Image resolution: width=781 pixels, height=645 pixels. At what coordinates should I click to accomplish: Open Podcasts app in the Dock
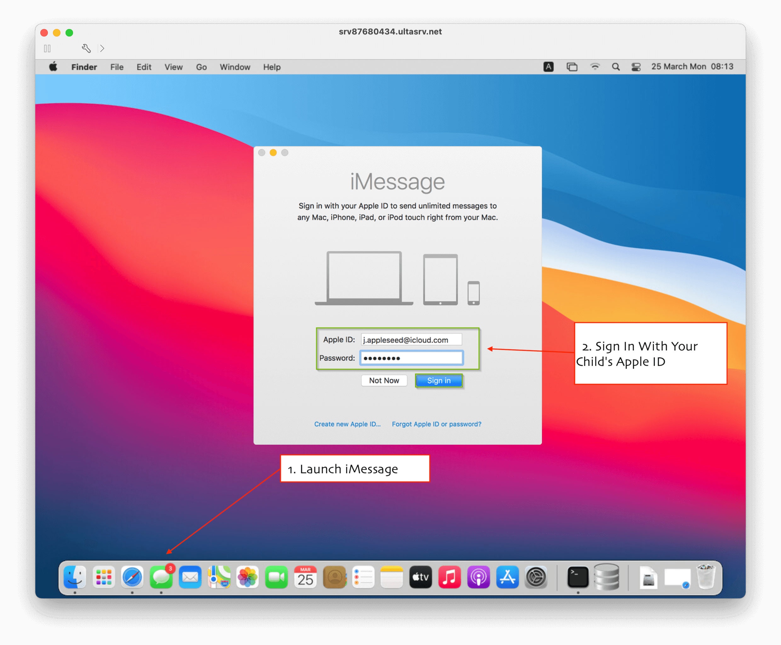[x=479, y=577]
